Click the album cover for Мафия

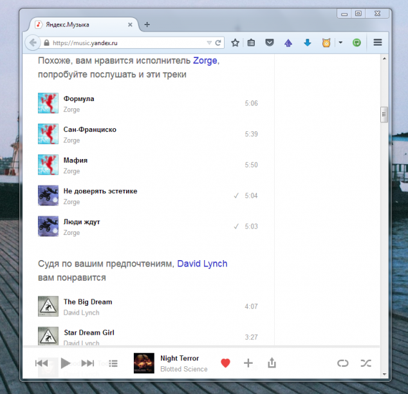point(48,165)
